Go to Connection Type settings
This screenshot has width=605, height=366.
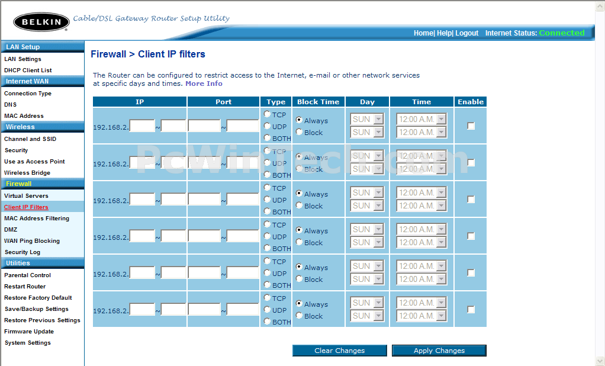pyautogui.click(x=28, y=94)
